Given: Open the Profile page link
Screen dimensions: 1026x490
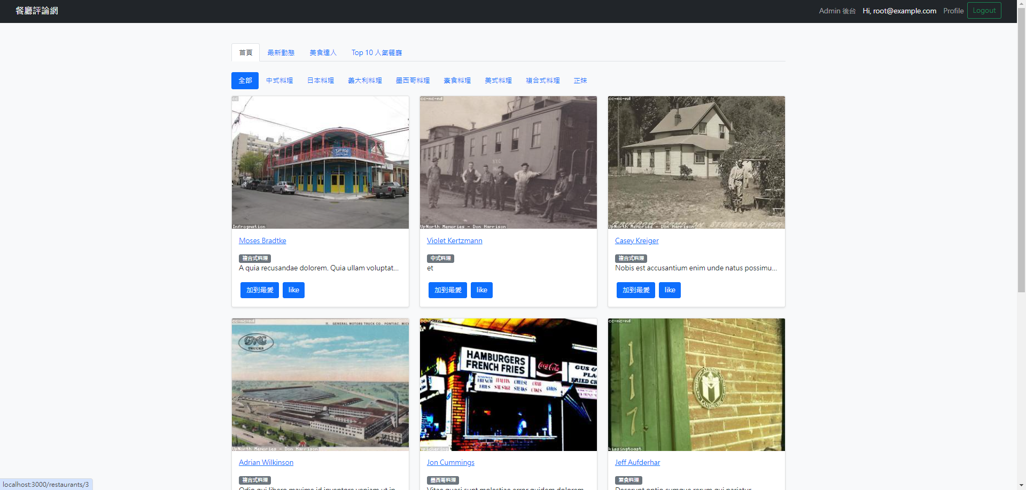Looking at the screenshot, I should pyautogui.click(x=953, y=11).
